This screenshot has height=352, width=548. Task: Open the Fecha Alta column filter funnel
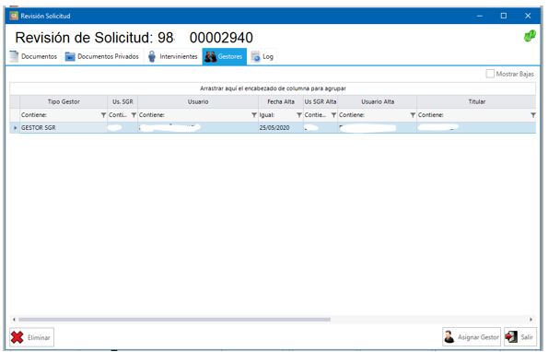(299, 115)
